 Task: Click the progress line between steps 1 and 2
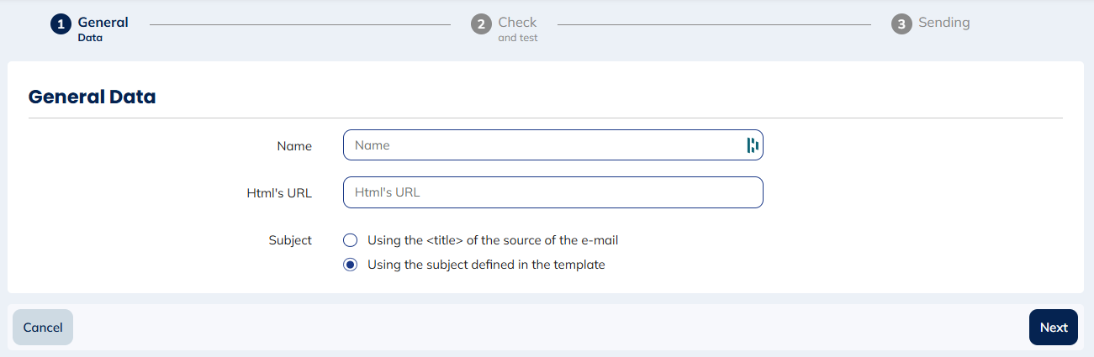(x=299, y=24)
